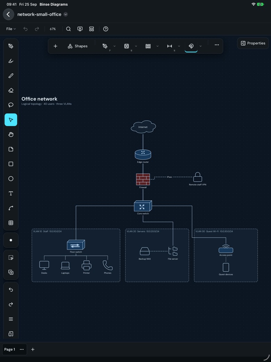The image size is (271, 362).
Task: Choose the Text tool
Action: [11, 194]
